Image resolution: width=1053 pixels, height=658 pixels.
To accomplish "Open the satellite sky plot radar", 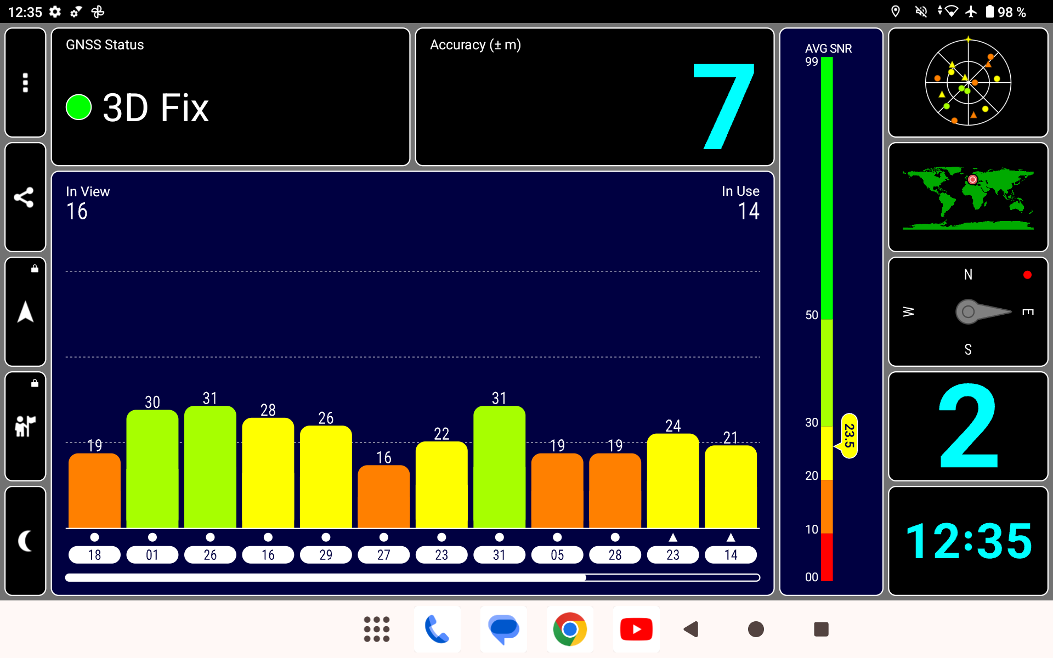I will click(x=968, y=82).
